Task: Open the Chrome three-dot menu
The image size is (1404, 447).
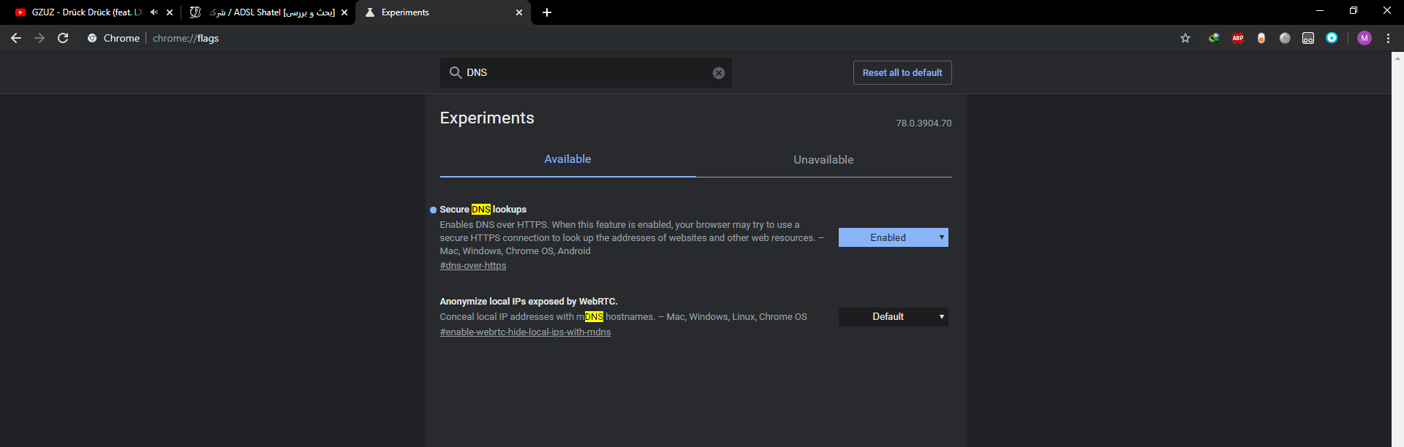Action: [x=1388, y=38]
